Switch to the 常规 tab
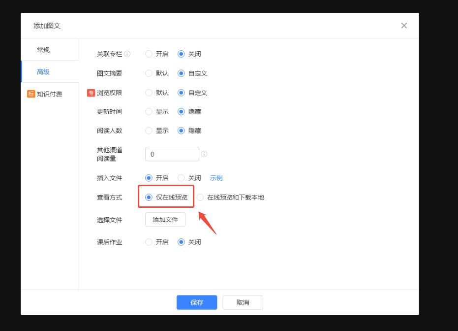This screenshot has width=458, height=331. tap(43, 50)
